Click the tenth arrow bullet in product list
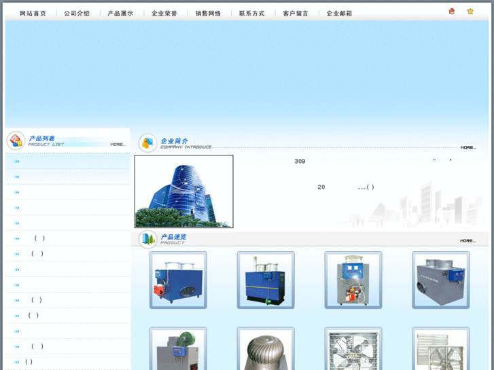This screenshot has height=370, width=494. coord(17,300)
